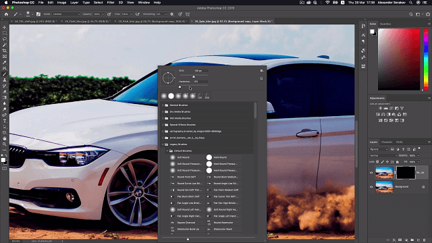Select the Move tool
The image size is (432, 243).
click(x=5, y=27)
